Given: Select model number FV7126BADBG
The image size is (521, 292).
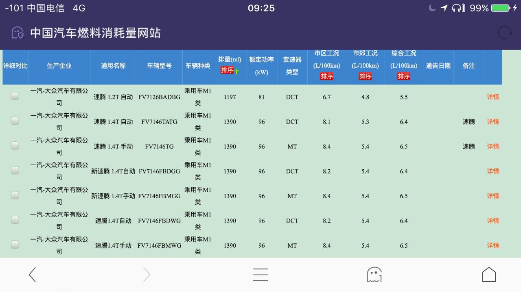Looking at the screenshot, I should [160, 97].
